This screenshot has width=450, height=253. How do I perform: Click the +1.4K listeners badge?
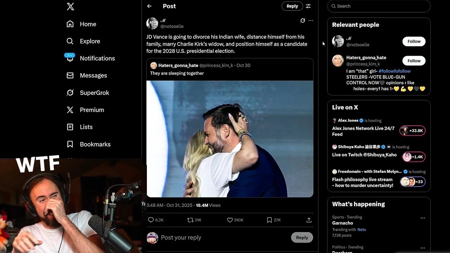[x=413, y=157]
